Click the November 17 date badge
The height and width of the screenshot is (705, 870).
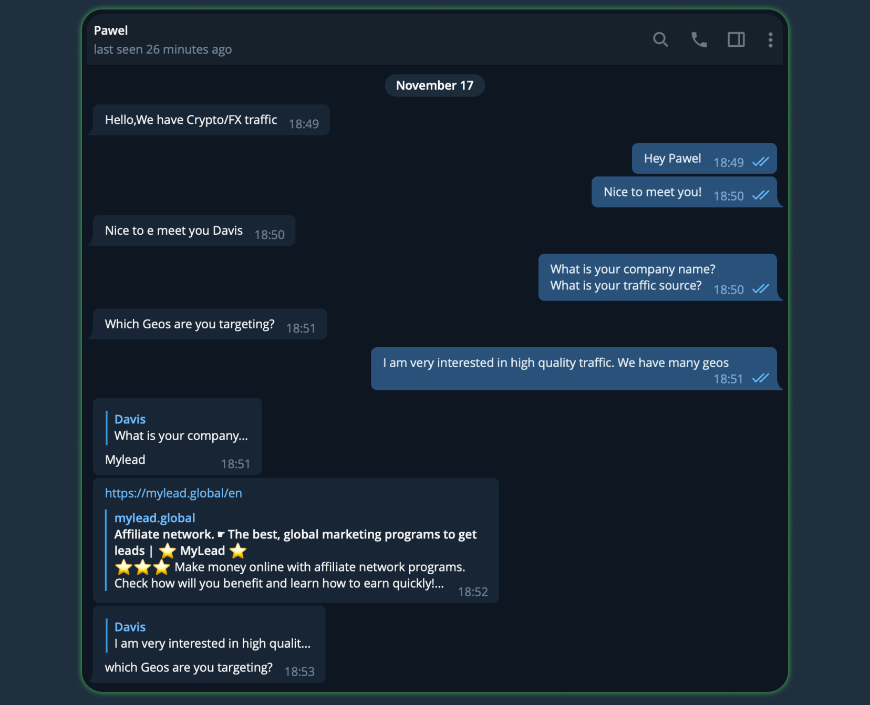pyautogui.click(x=434, y=86)
